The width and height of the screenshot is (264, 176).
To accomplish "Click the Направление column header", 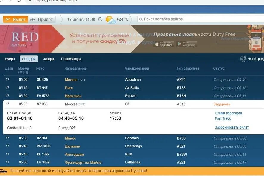I will coord(75,68).
